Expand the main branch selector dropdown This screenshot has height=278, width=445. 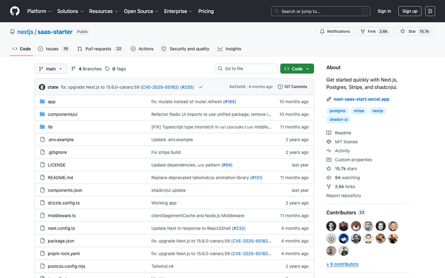(x=51, y=69)
